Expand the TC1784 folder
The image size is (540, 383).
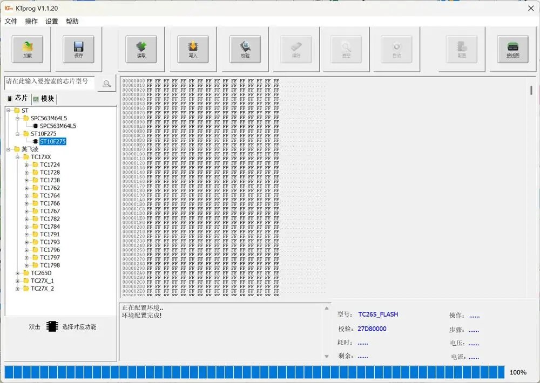(x=26, y=227)
